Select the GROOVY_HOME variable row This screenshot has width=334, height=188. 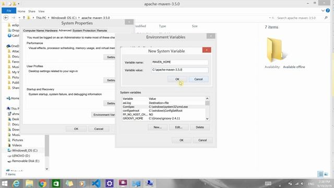point(163,119)
